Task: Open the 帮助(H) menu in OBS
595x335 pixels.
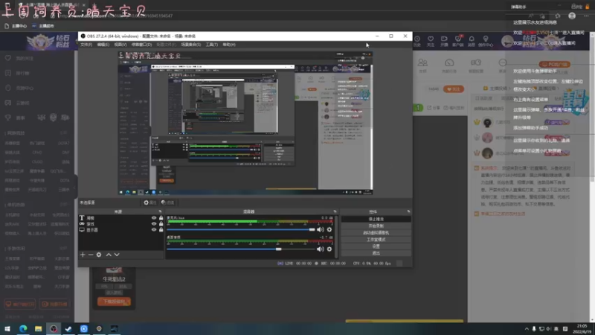Action: tap(229, 45)
